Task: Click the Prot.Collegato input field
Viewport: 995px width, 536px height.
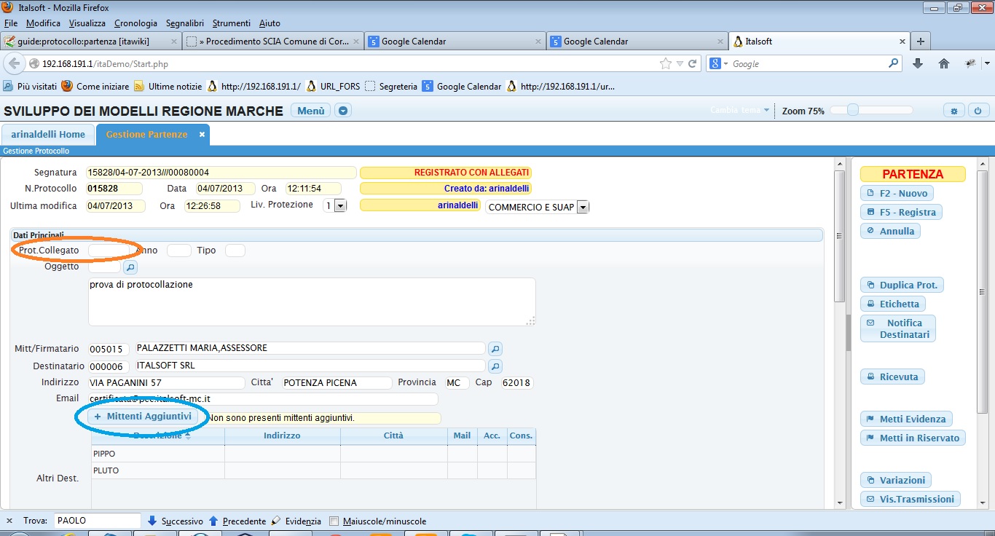Action: [108, 251]
